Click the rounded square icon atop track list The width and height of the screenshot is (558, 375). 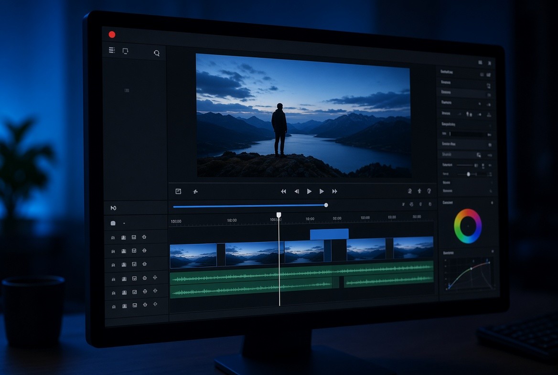113,223
